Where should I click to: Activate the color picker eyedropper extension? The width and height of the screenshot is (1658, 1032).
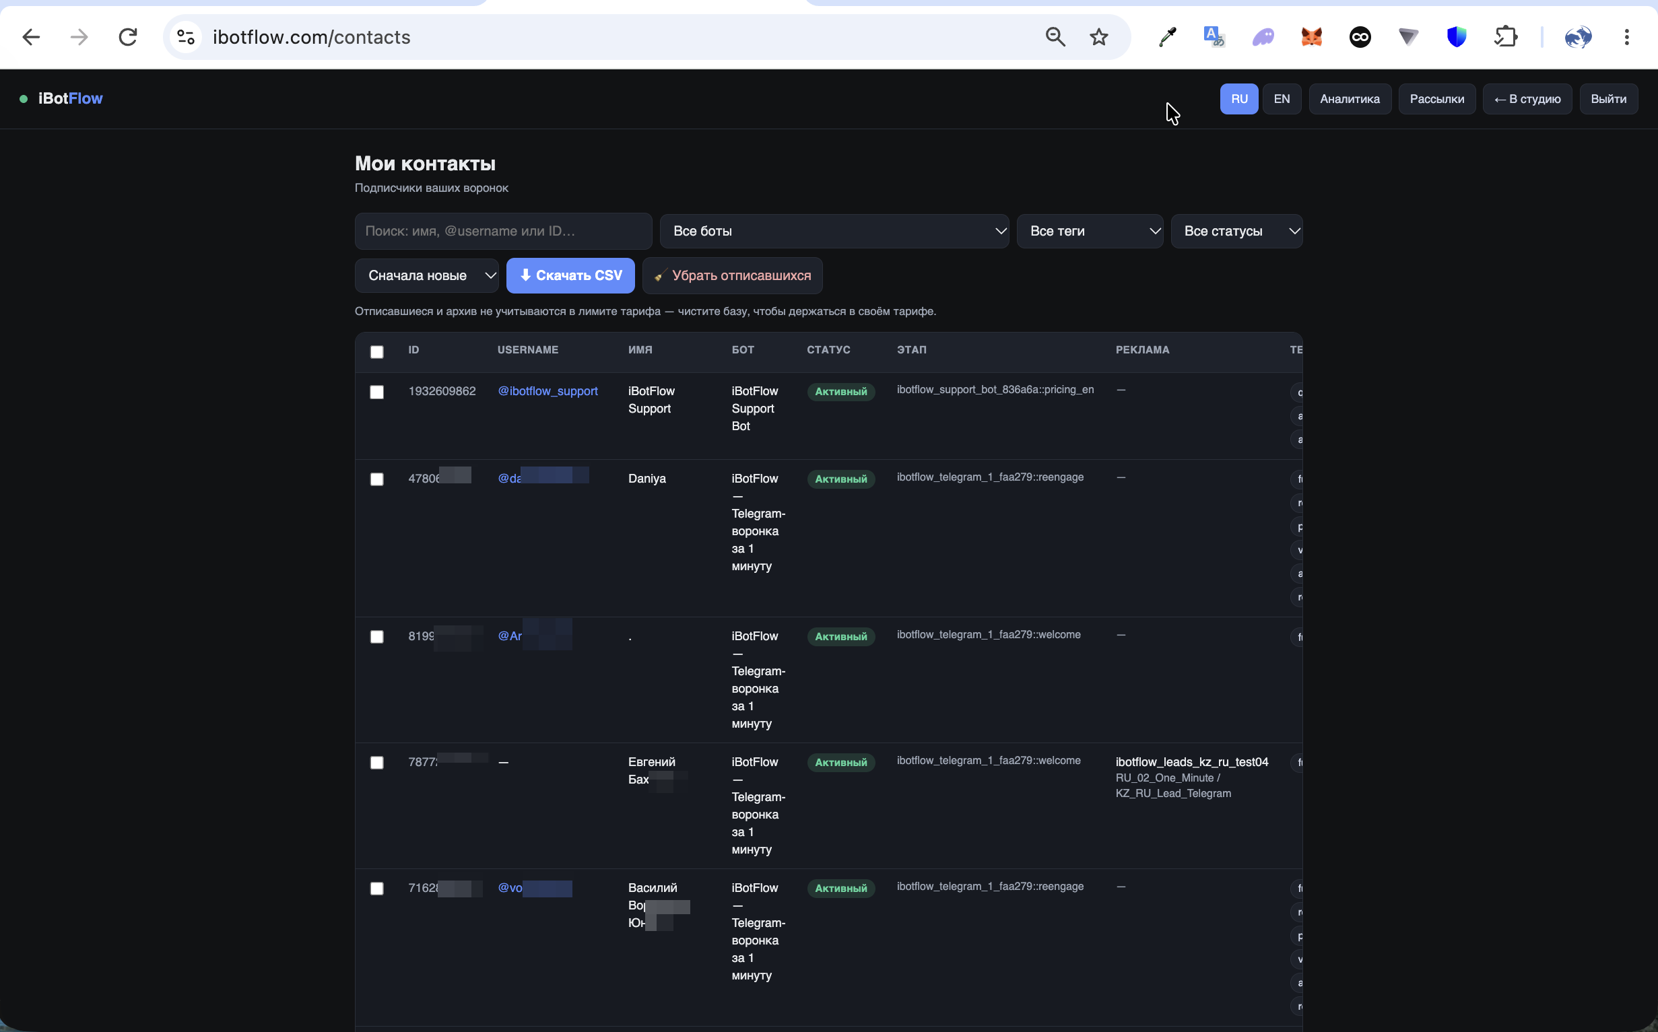coord(1167,37)
